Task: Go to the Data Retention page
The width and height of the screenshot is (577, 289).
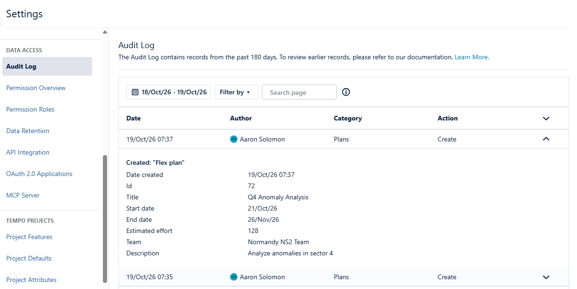Action: click(28, 131)
